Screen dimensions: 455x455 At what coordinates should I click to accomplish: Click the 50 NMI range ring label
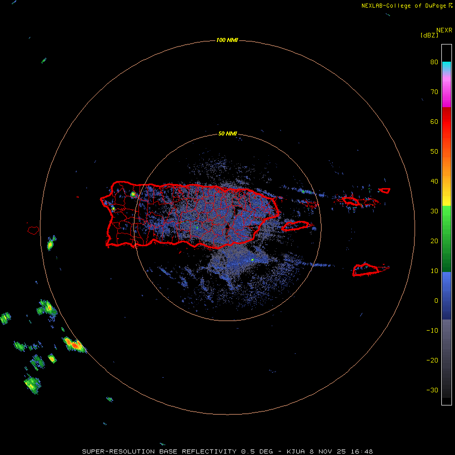tap(227, 133)
